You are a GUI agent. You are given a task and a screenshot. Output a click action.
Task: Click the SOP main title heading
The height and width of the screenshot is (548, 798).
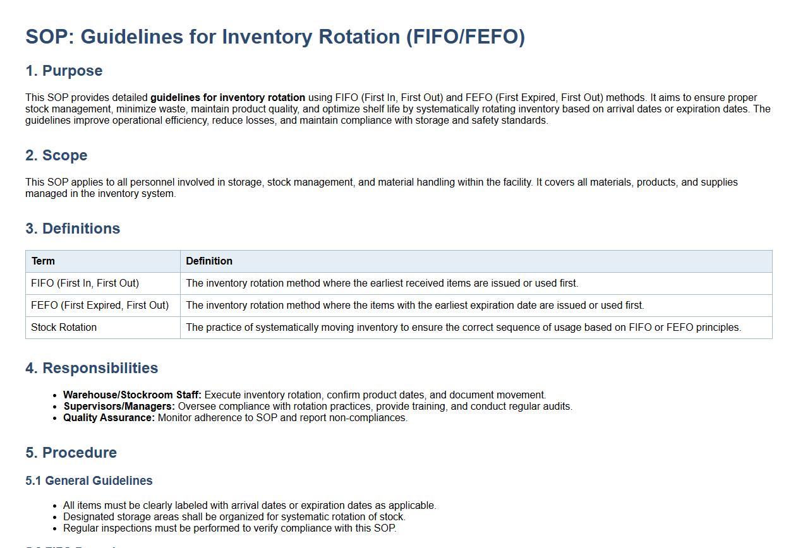click(275, 37)
